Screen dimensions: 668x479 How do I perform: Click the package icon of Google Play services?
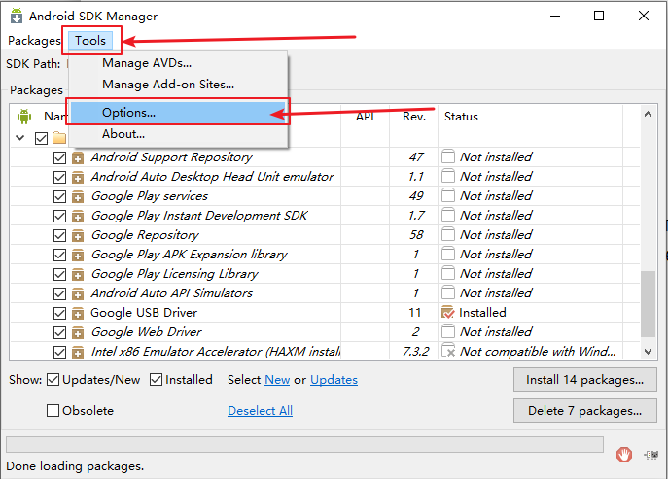(x=78, y=196)
